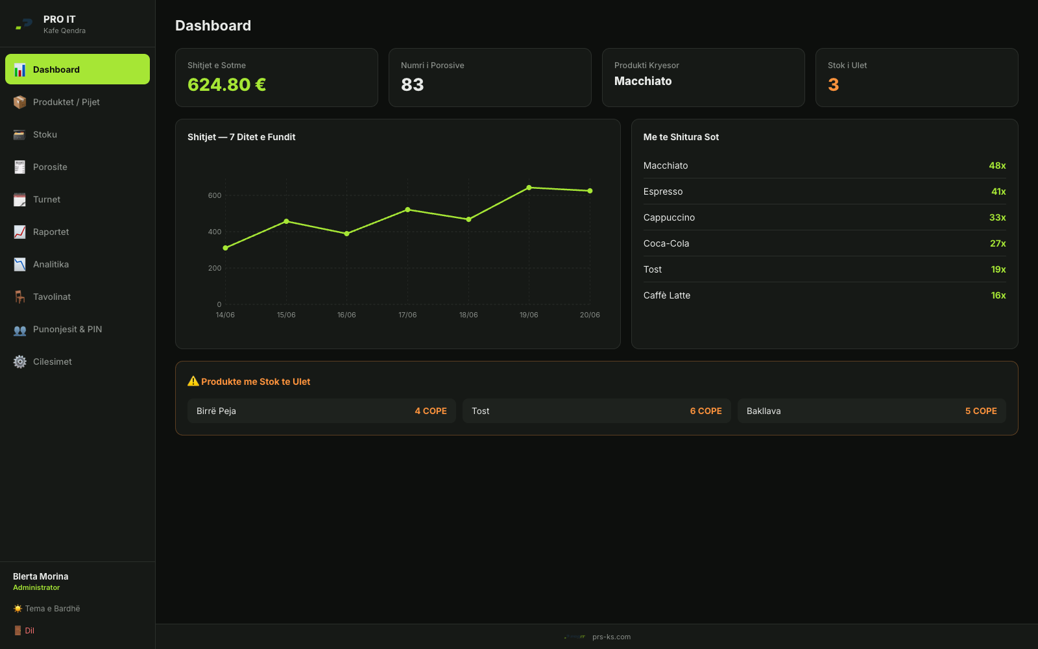Click the Numri i Porosive 83 card

490,77
